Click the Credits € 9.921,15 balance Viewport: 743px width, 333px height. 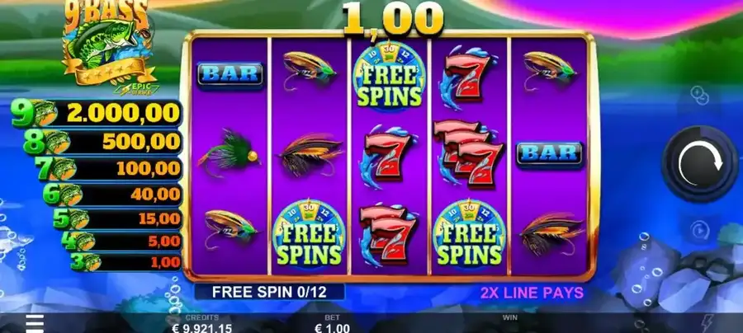(x=202, y=324)
